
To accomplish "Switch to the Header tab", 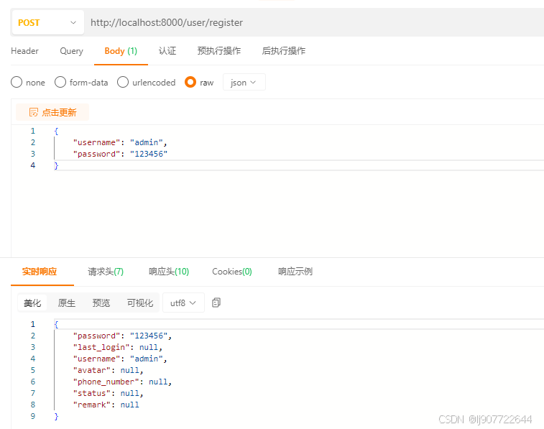I will (x=24, y=51).
